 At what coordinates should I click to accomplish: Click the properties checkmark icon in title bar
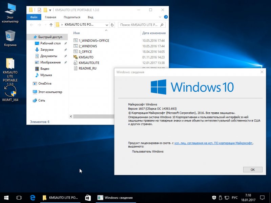(39, 10)
